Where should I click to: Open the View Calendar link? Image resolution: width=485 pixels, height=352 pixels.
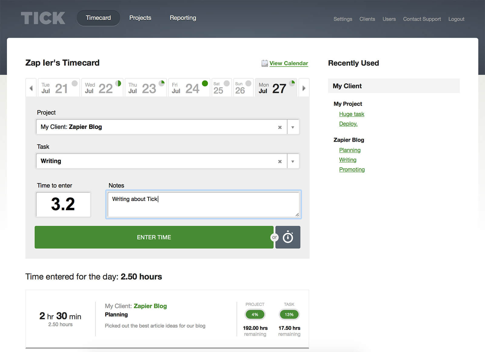[x=289, y=63]
